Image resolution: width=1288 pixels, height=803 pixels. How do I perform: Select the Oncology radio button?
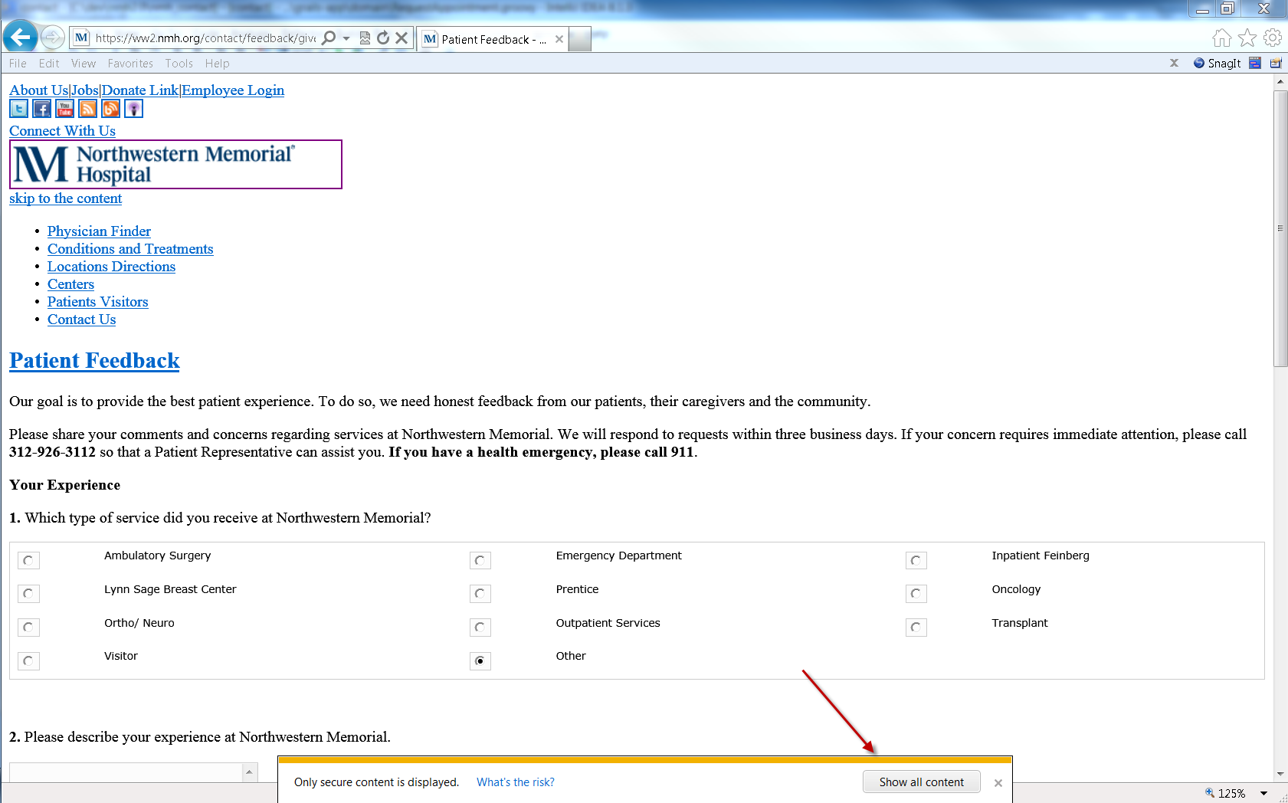tap(916, 594)
